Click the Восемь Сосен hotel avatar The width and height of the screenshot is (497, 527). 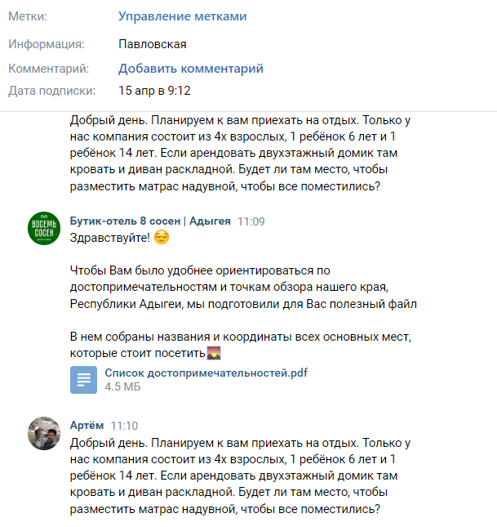point(44,229)
